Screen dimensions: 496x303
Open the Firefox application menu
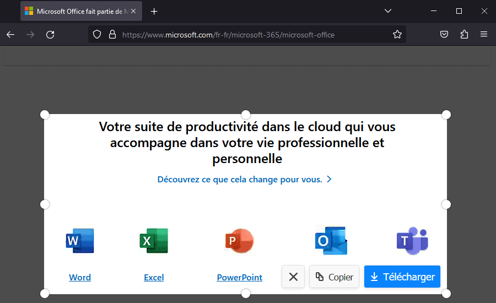pos(484,34)
